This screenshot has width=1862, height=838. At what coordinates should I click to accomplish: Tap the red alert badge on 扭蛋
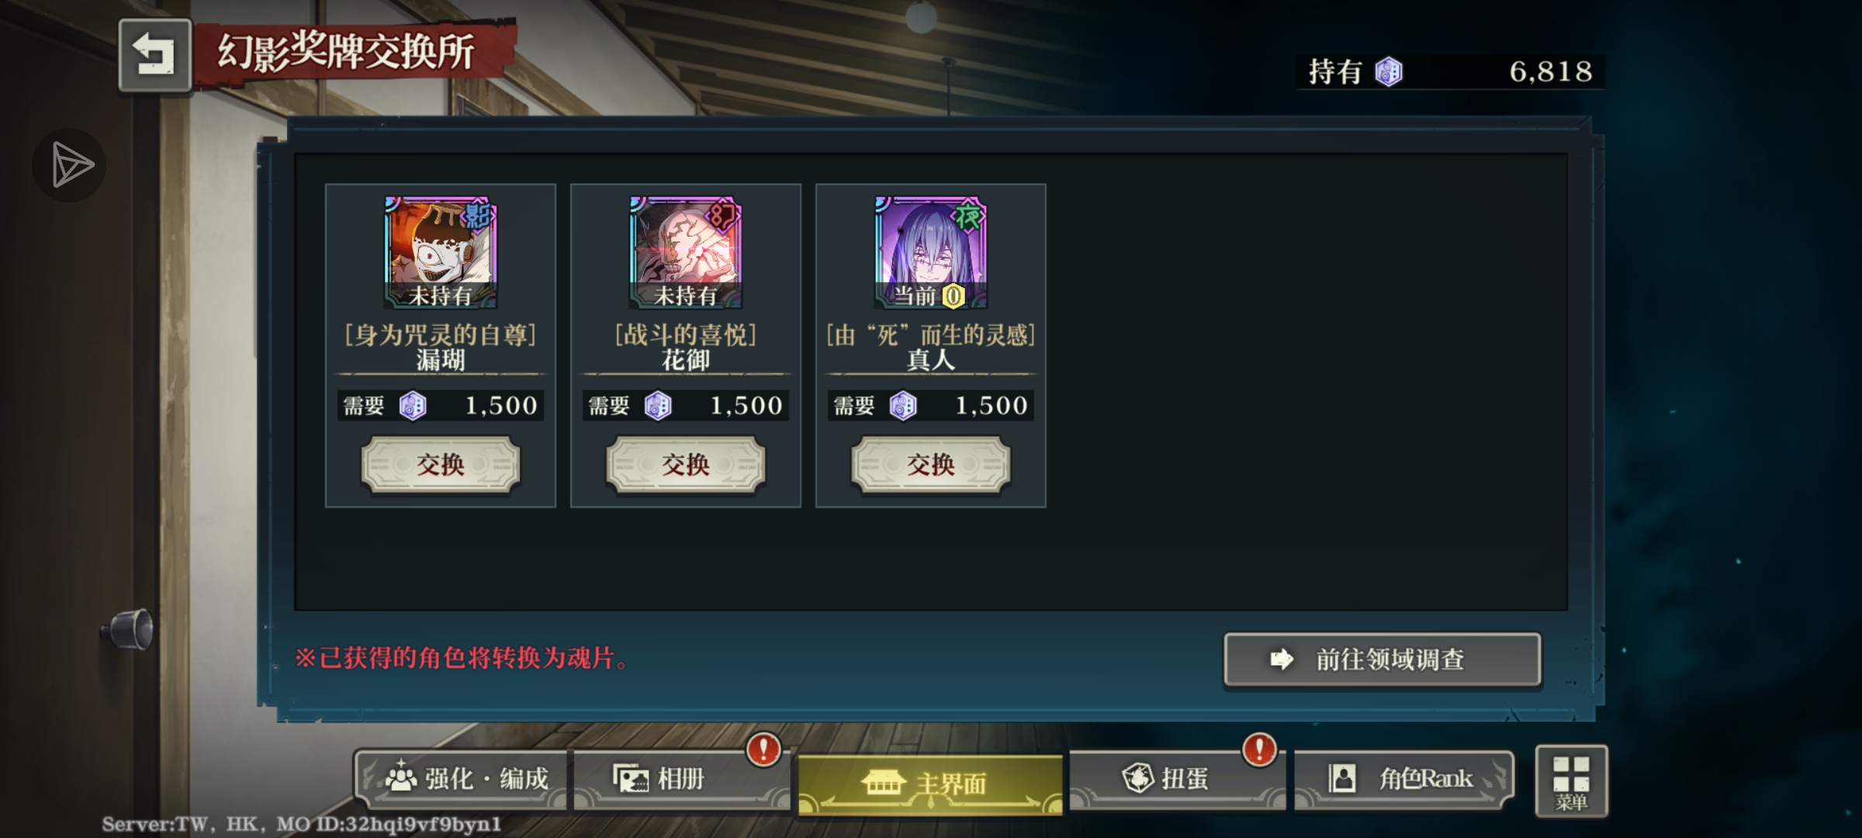[x=1259, y=750]
